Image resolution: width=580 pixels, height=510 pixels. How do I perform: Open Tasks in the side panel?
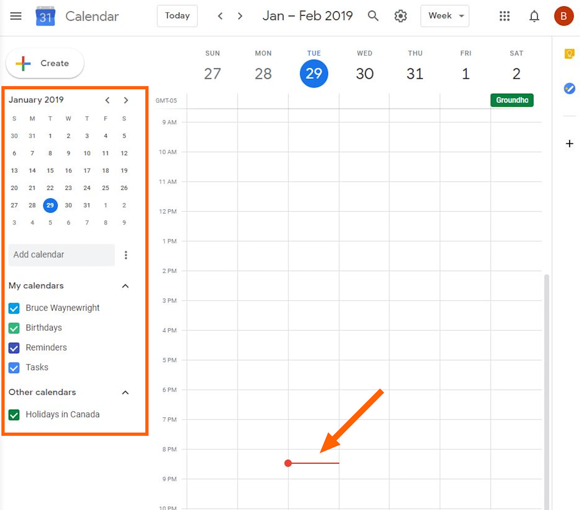570,88
